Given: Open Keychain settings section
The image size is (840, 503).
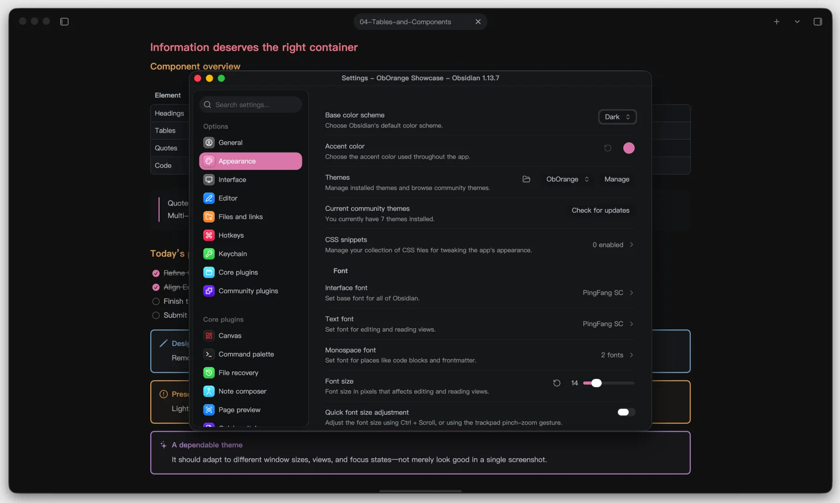Looking at the screenshot, I should (251, 254).
